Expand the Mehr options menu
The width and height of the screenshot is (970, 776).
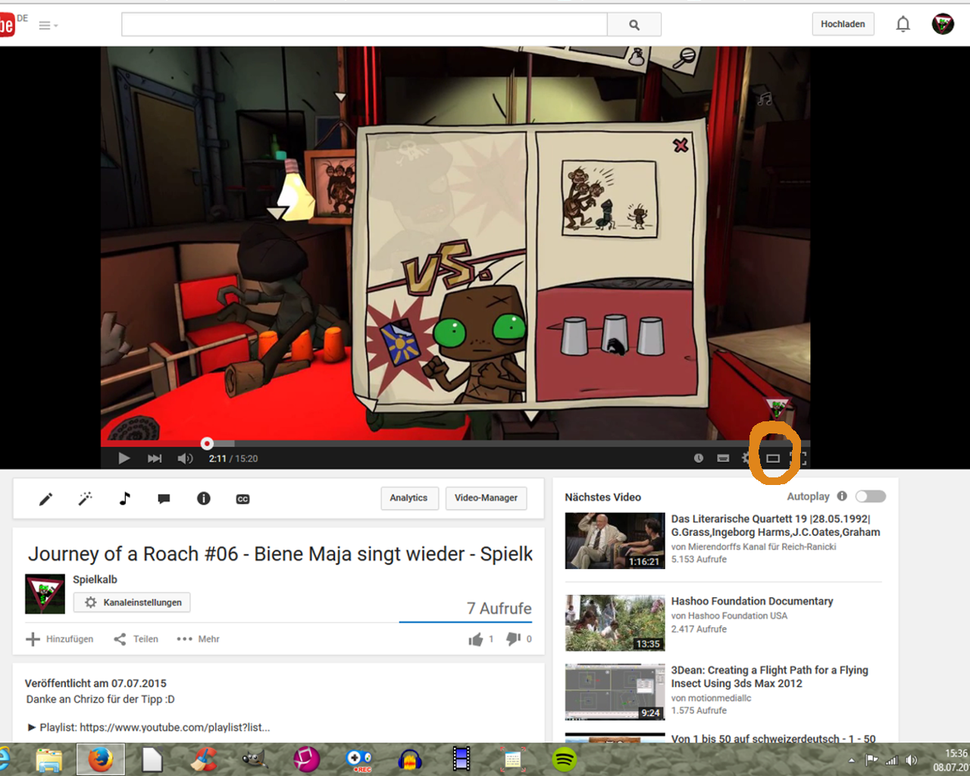coord(199,639)
